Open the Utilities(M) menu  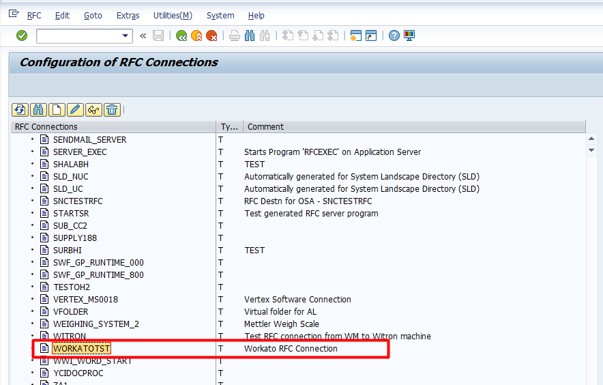tap(173, 15)
